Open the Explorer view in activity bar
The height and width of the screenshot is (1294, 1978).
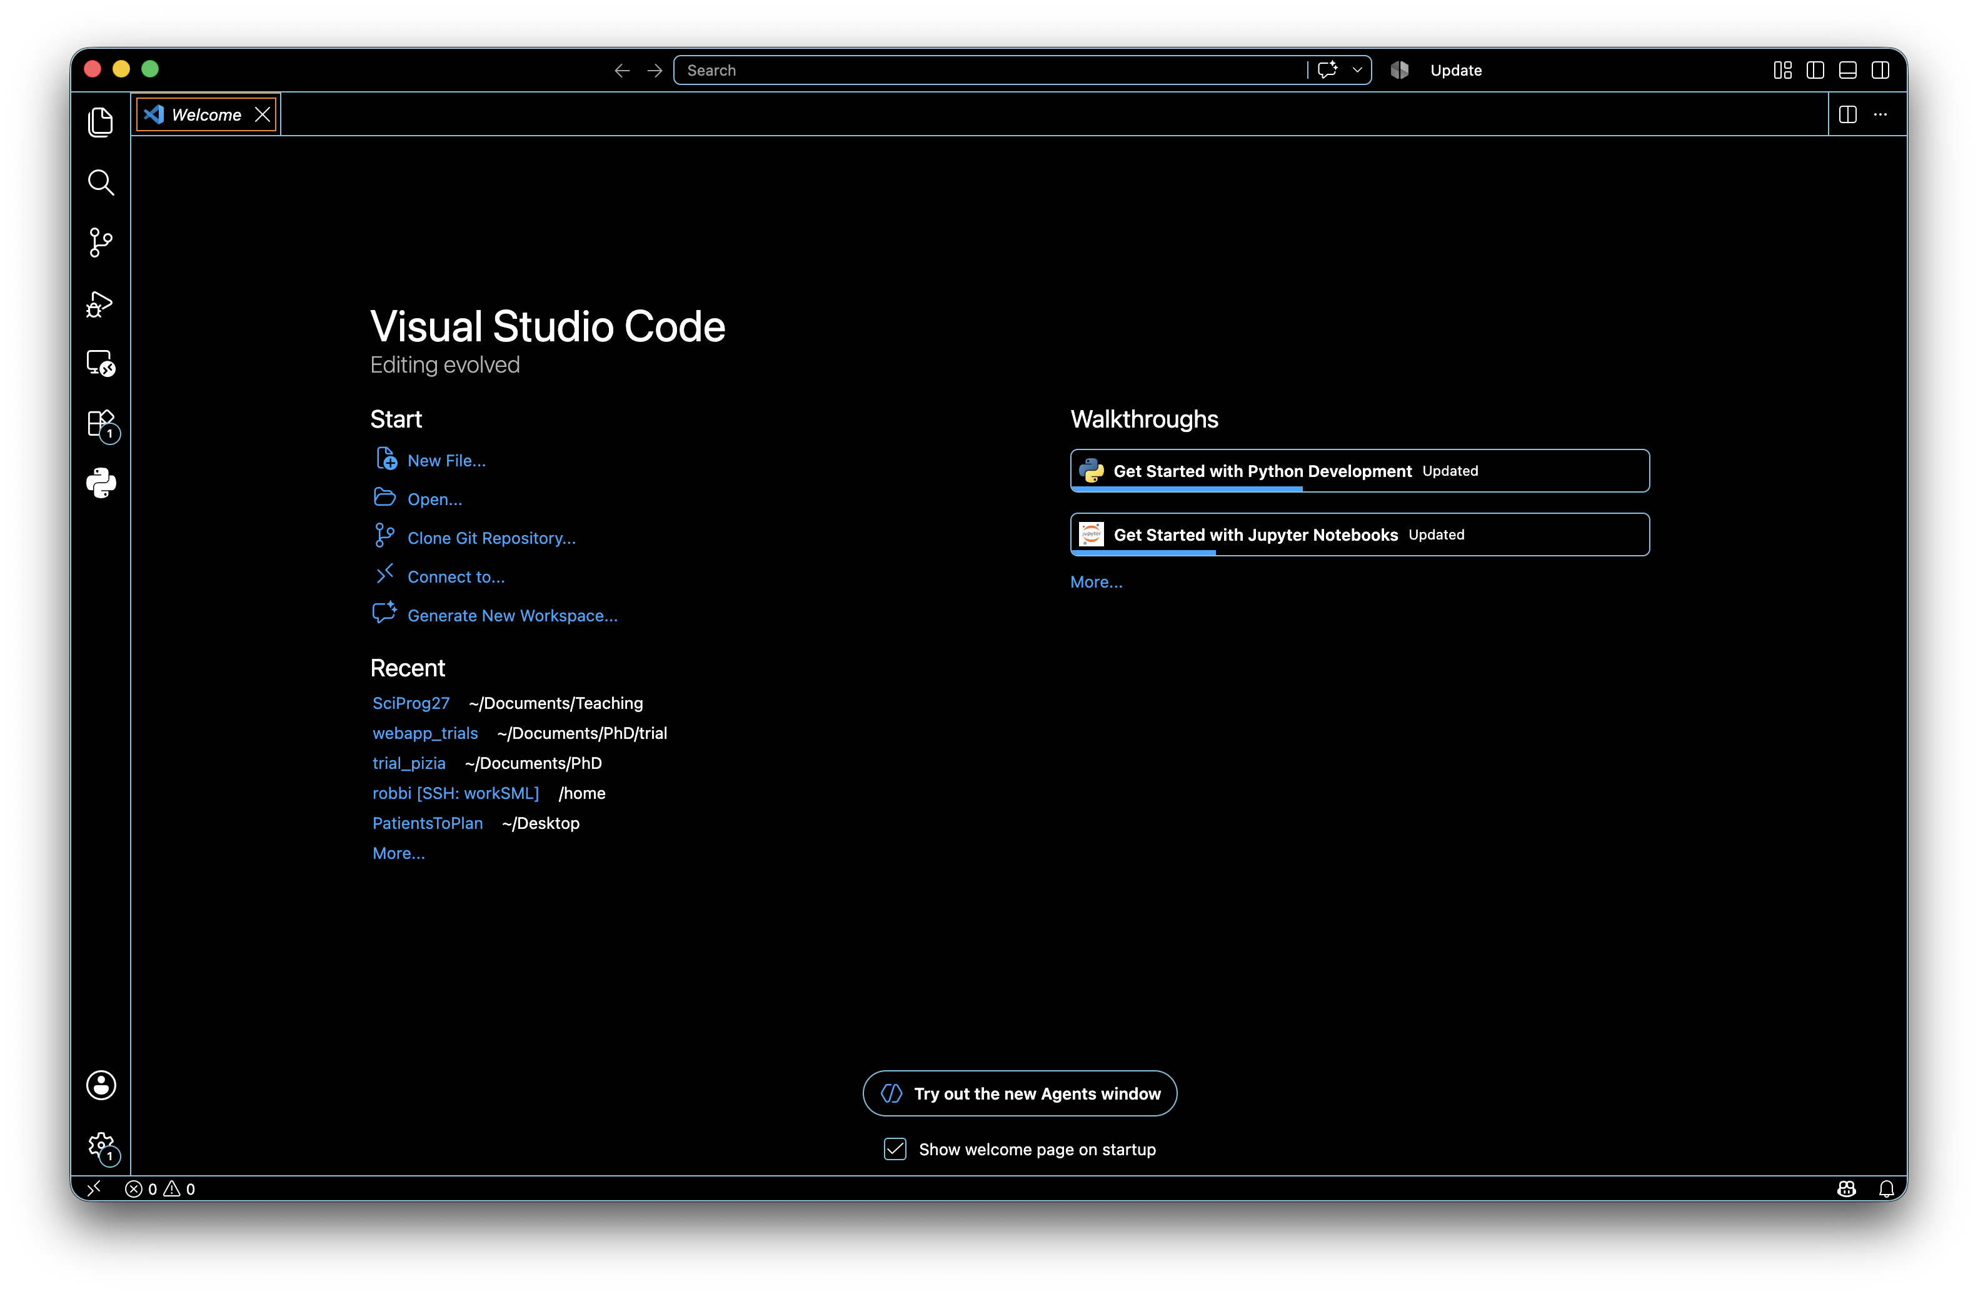point(101,122)
